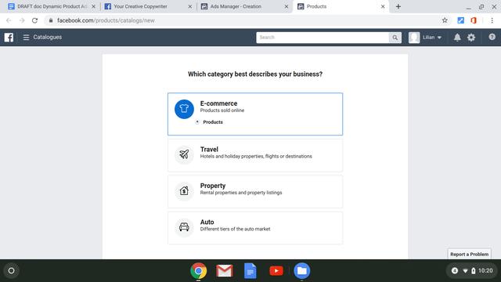Close the Products tab
The image size is (501, 282).
coord(383,6)
